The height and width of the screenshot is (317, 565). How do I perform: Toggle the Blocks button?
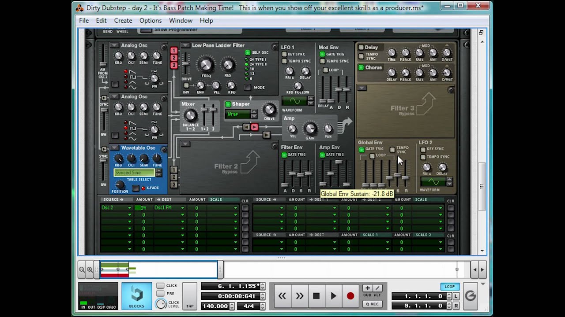(136, 296)
